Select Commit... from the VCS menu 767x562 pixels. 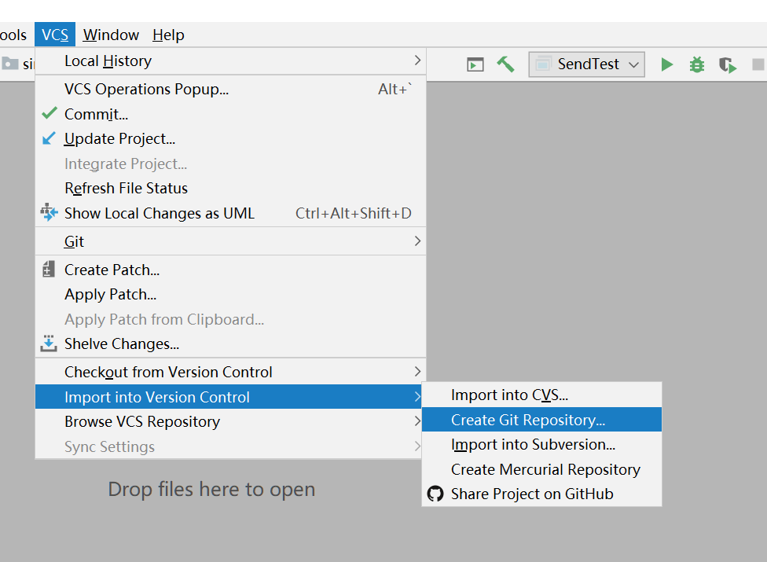pos(230,114)
